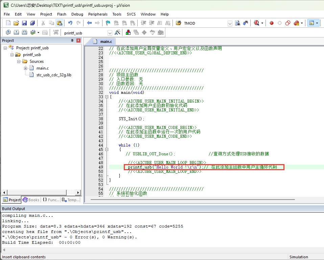Expand the main.c tree node
The height and width of the screenshot is (260, 324).
[x=25, y=68]
